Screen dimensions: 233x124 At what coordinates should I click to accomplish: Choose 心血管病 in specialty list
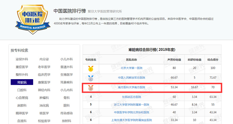click(x=22, y=98)
